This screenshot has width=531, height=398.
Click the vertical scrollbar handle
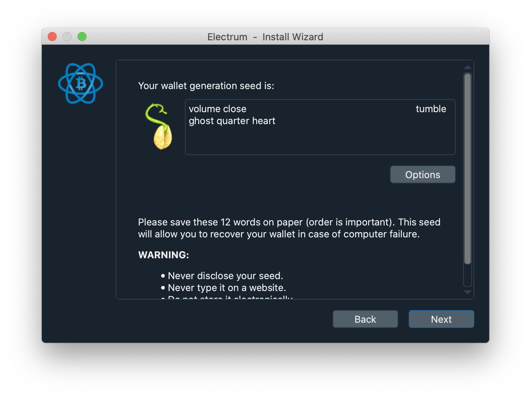[467, 168]
